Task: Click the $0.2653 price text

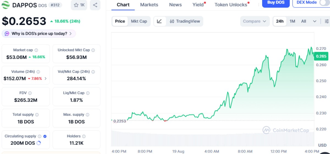Action: [x=24, y=21]
